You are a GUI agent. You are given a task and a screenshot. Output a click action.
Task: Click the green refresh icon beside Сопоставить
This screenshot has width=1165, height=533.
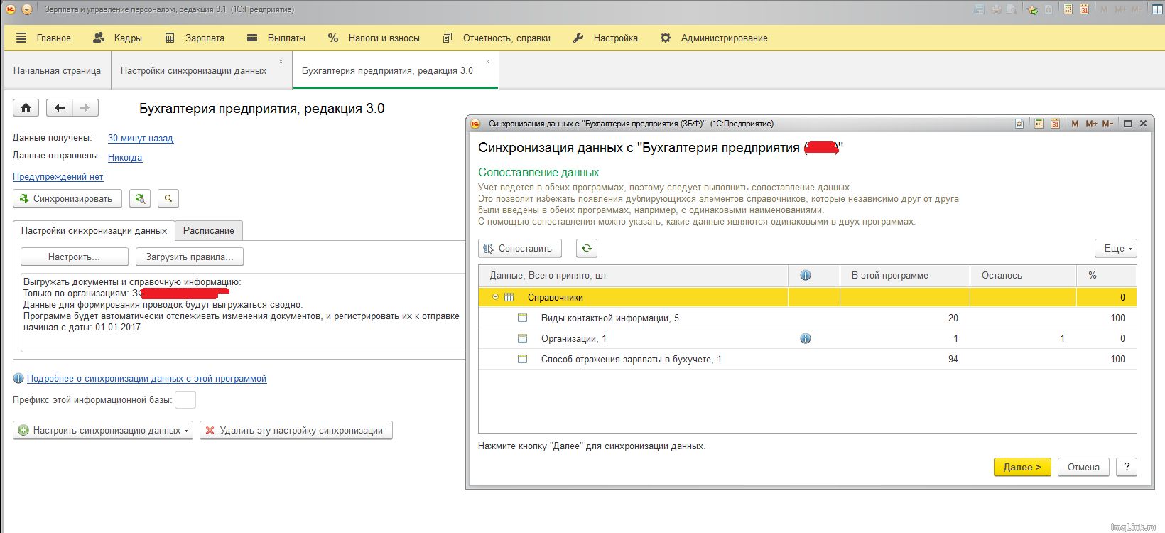click(x=586, y=249)
